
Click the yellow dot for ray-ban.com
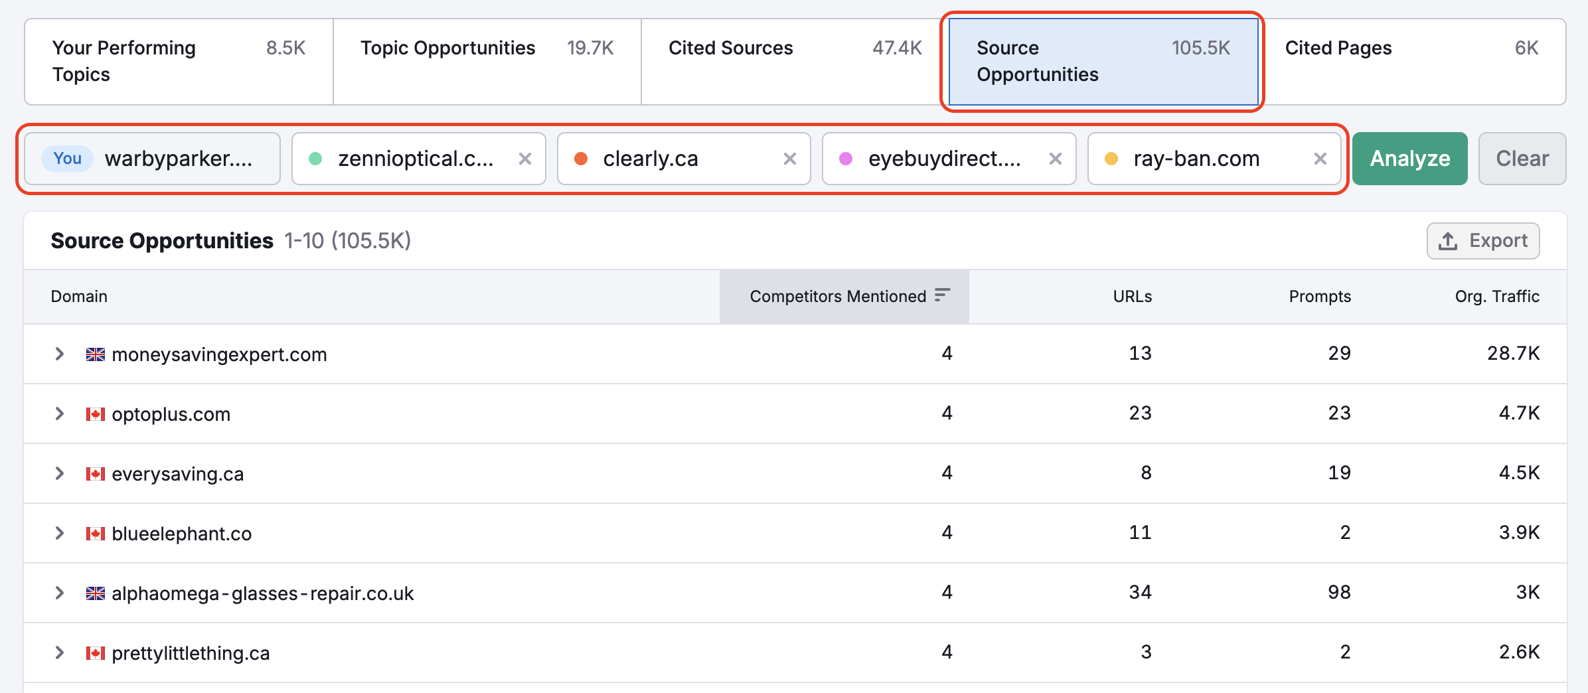coord(1111,159)
